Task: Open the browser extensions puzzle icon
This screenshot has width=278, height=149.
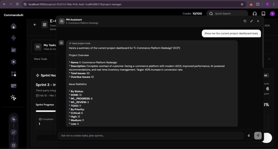Action: (258, 4)
